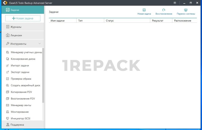The width and height of the screenshot is (202, 130).
Task: Collapse the Инструменты section chevron
Action: click(x=40, y=44)
